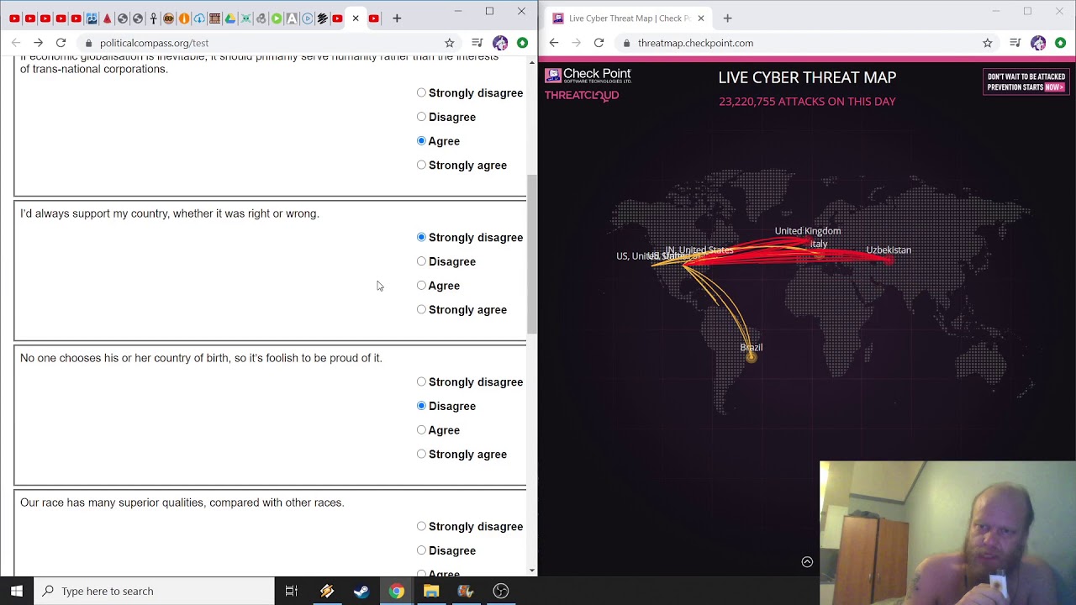Click the Check Point ThreatCloud logo
The height and width of the screenshot is (605, 1076).
pyautogui.click(x=588, y=84)
